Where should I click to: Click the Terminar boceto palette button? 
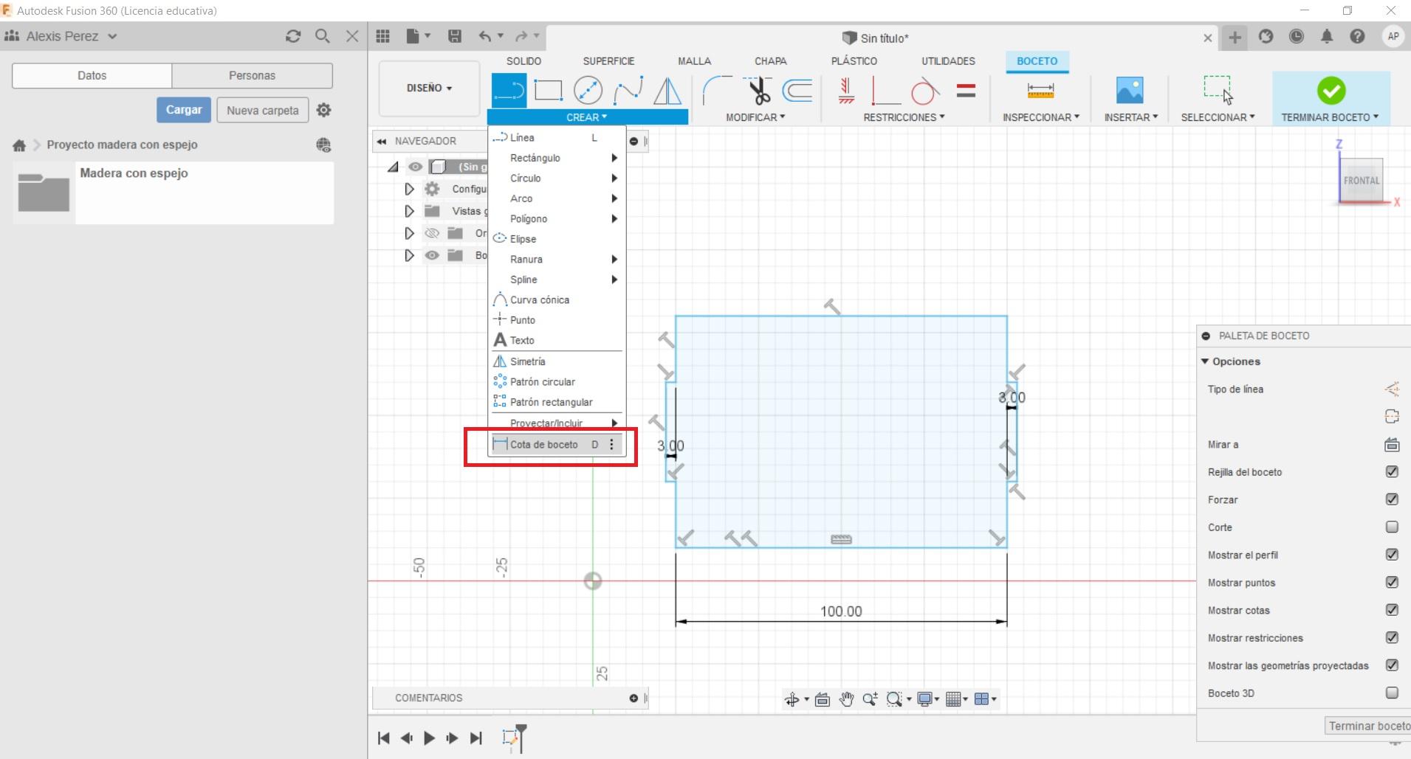(1368, 726)
